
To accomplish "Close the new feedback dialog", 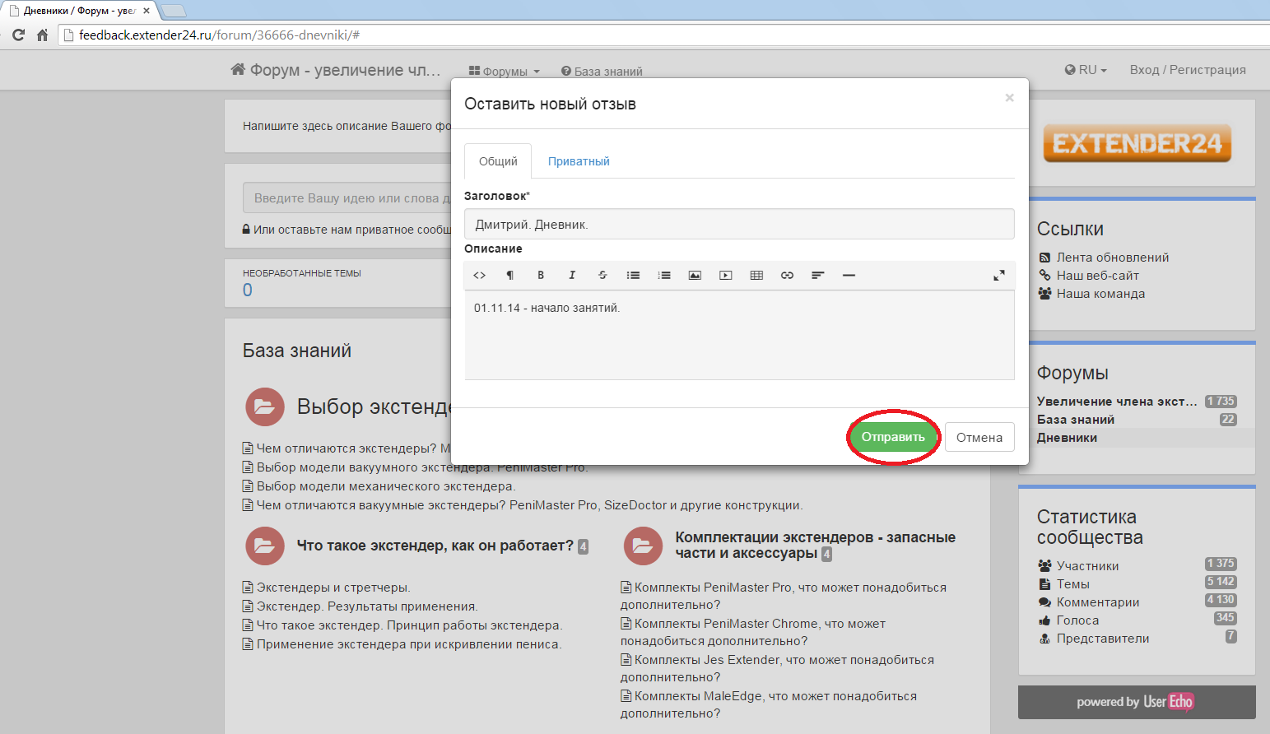I will pos(1009,98).
